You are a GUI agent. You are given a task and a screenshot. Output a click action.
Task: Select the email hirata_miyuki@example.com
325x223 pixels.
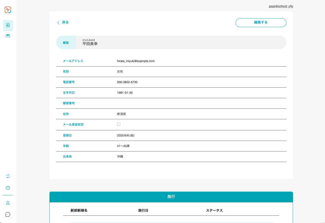click(136, 61)
